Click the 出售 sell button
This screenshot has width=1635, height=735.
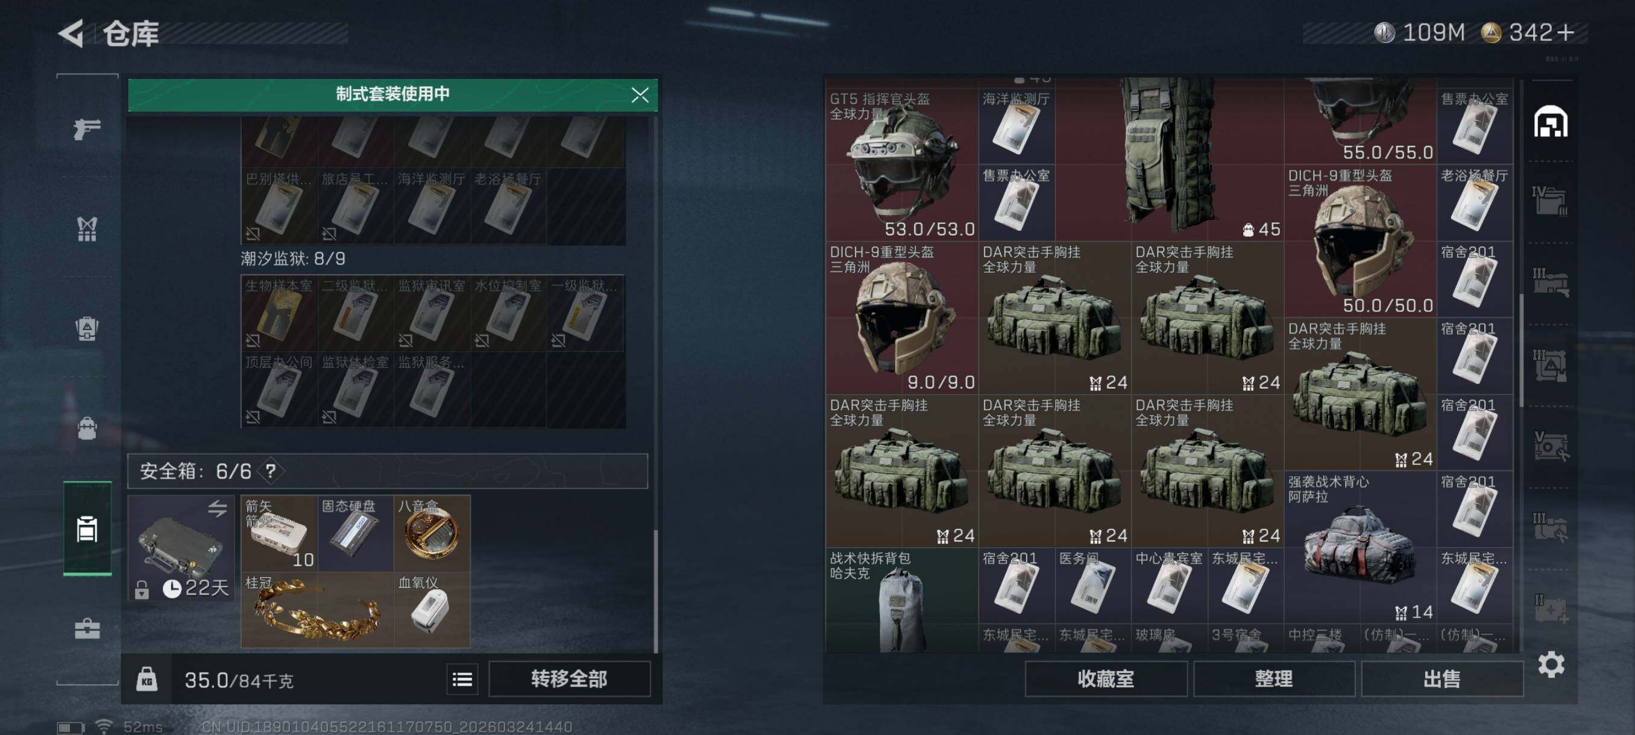coord(1441,679)
